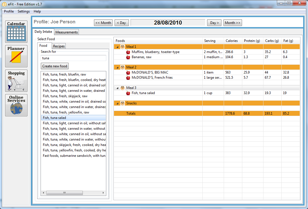Select the Daily Intake tab

click(43, 32)
